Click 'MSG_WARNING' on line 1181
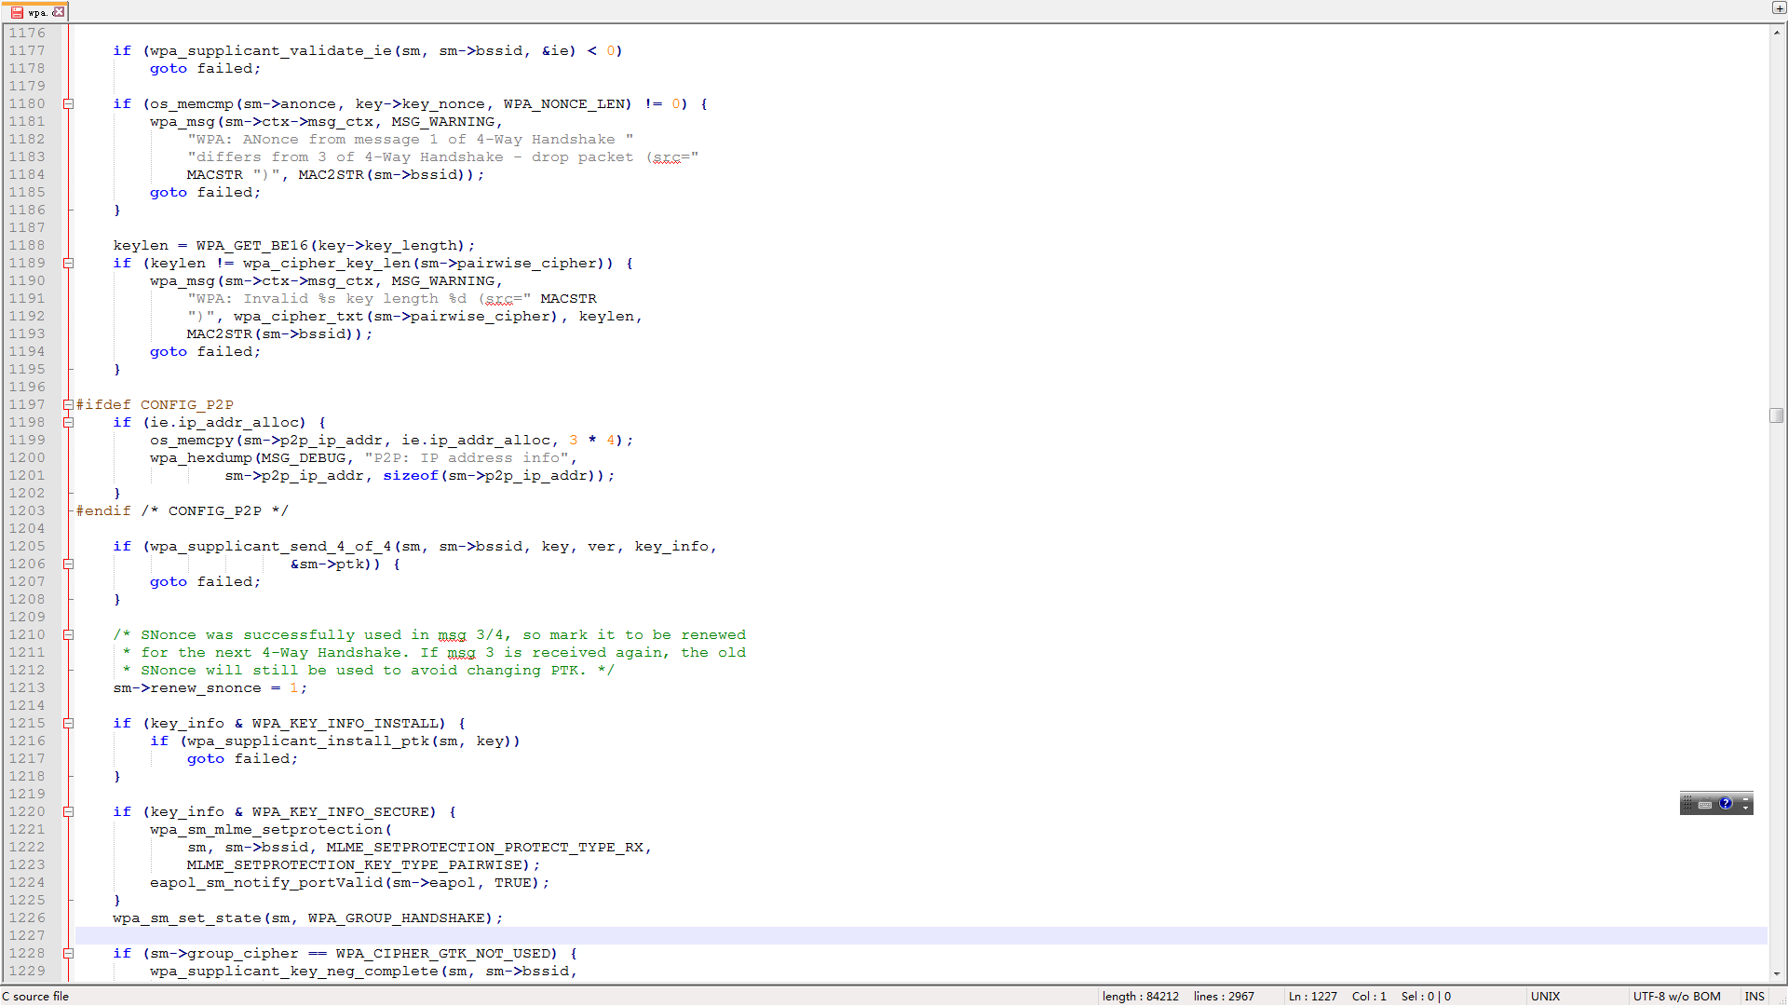Screen dimensions: 1788x1006 [x=443, y=122]
